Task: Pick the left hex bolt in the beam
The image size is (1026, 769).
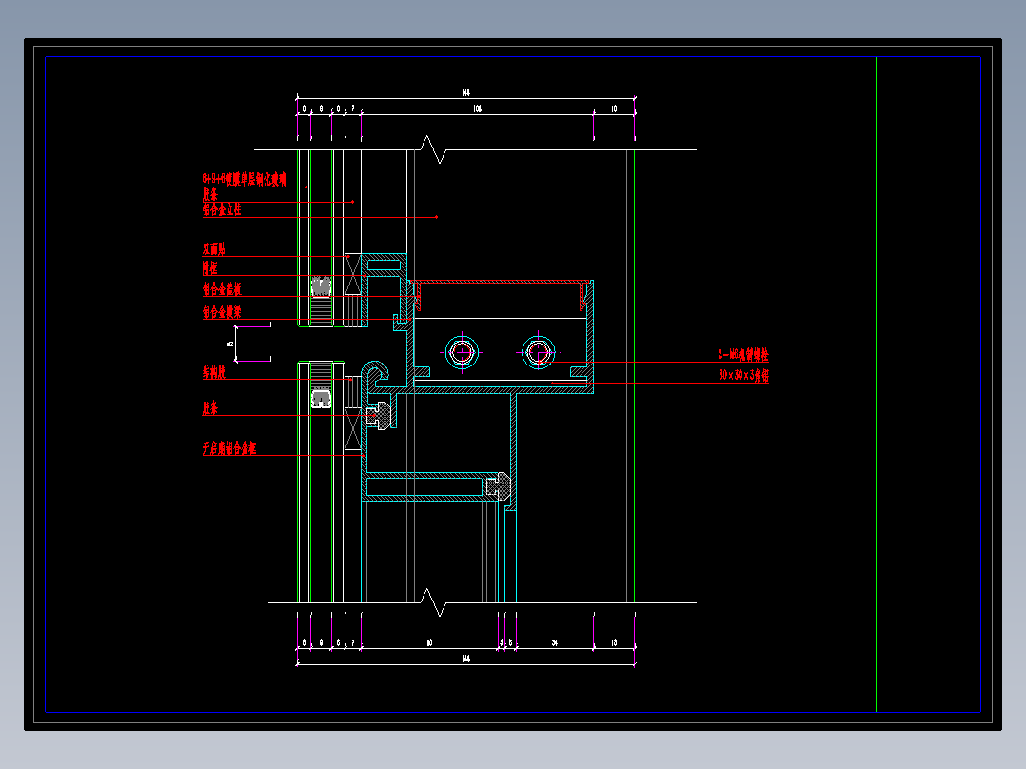Action: 462,353
